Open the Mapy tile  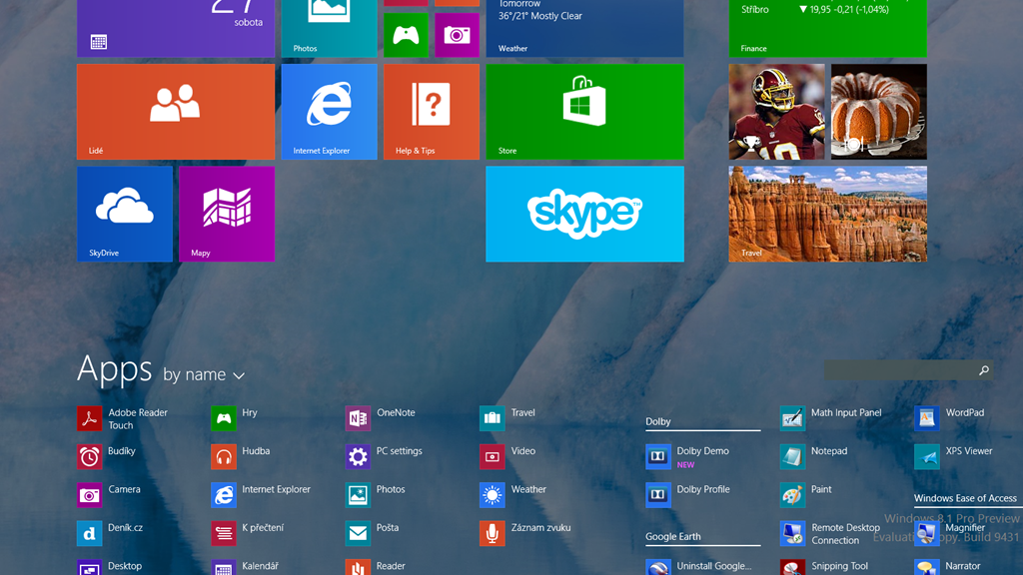tap(227, 214)
